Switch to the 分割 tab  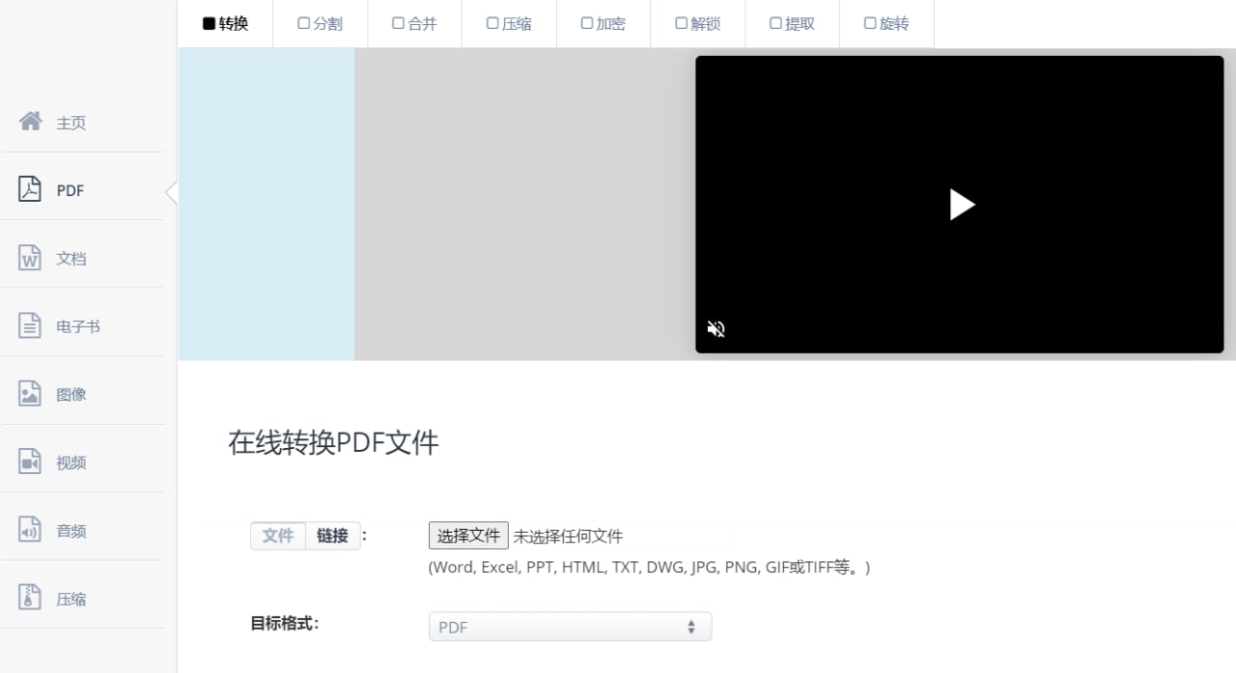click(320, 23)
